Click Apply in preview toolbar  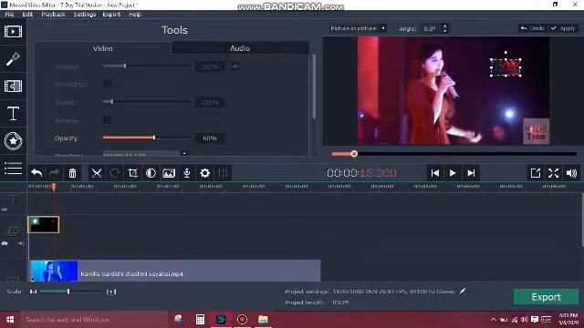point(563,28)
